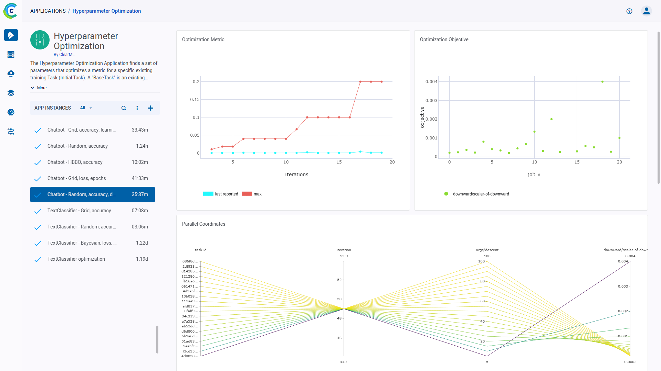Open the Datasets sidebar icon

coord(11,54)
